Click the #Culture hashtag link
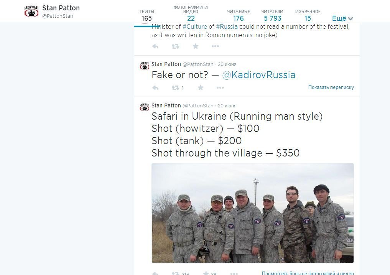 pos(195,27)
